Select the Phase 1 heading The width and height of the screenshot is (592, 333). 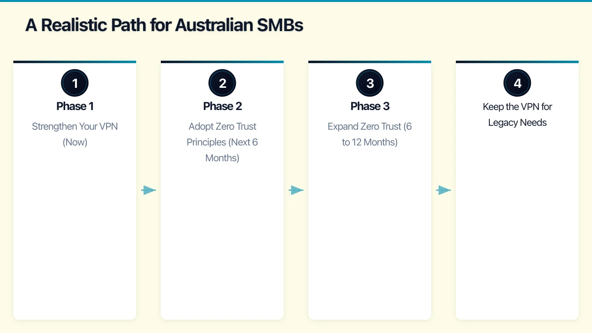tap(74, 106)
